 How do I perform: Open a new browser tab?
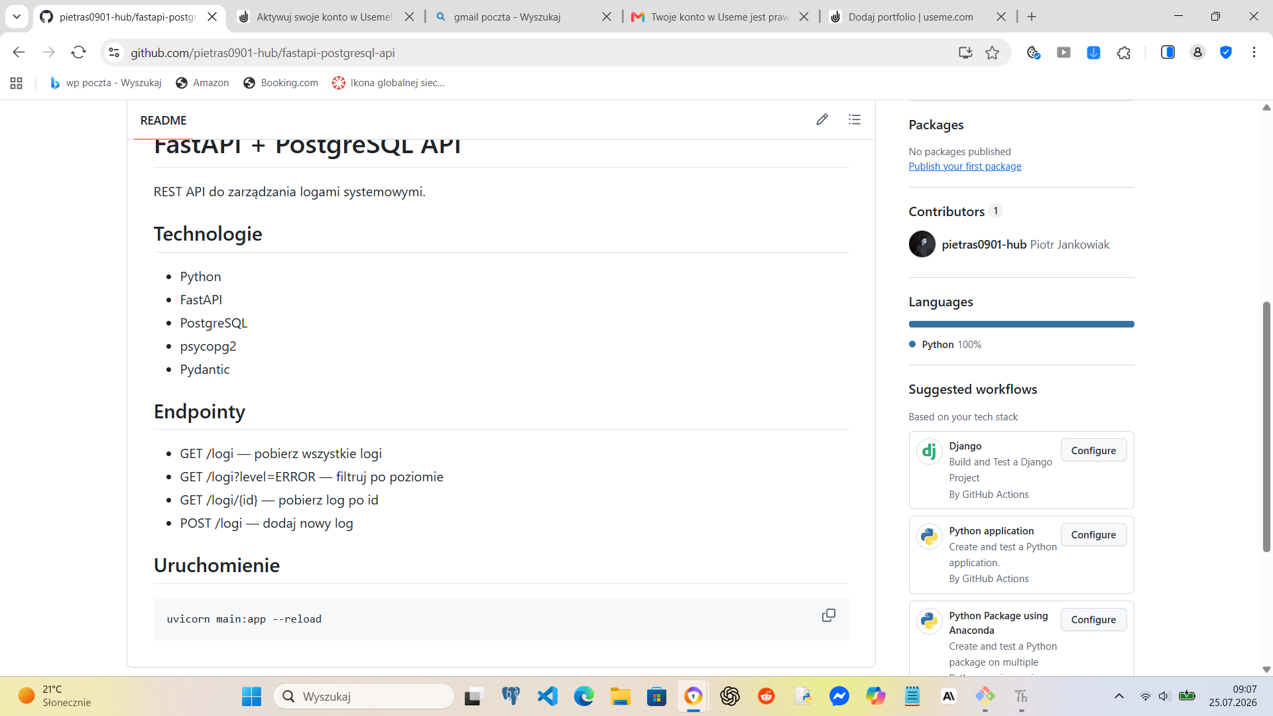coord(1032,17)
